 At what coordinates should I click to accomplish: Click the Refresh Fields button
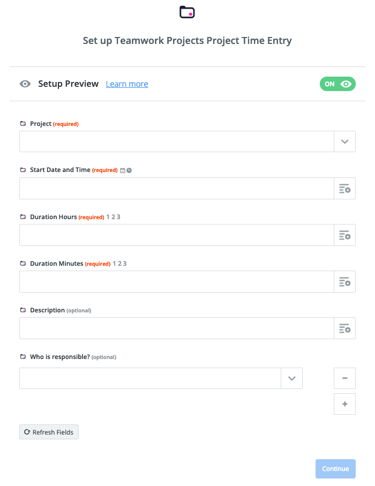(x=49, y=432)
